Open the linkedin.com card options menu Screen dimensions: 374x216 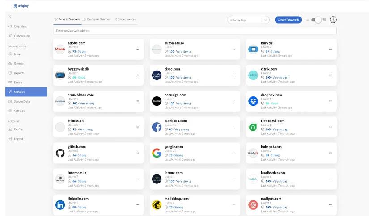(137, 205)
